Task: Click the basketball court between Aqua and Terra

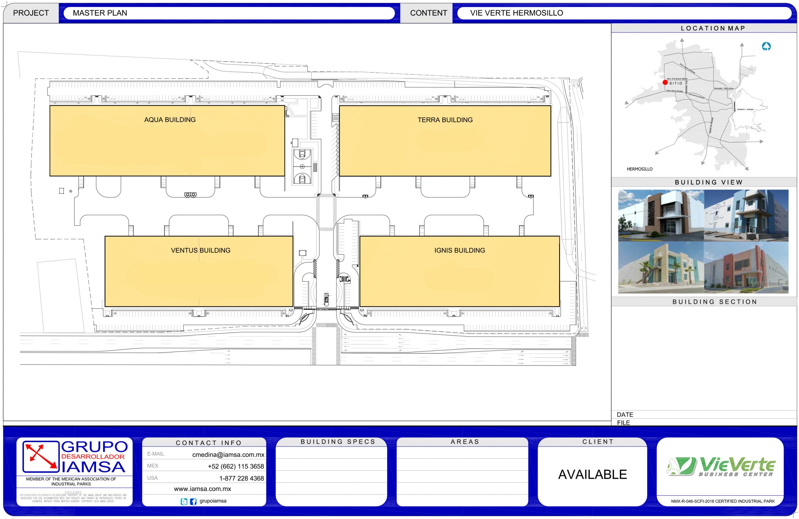Action: pos(302,167)
